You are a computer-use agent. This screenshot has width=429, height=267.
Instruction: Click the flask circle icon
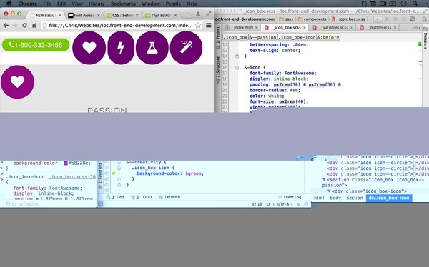pyautogui.click(x=152, y=48)
